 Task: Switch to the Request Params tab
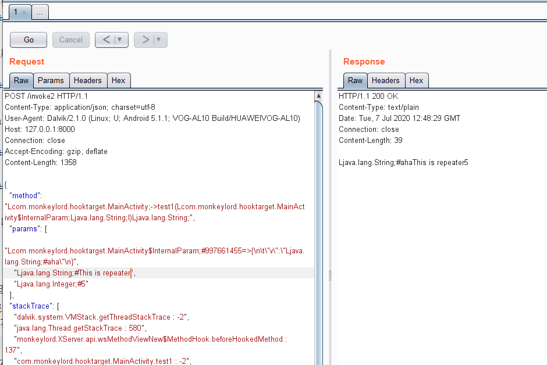pyautogui.click(x=51, y=80)
